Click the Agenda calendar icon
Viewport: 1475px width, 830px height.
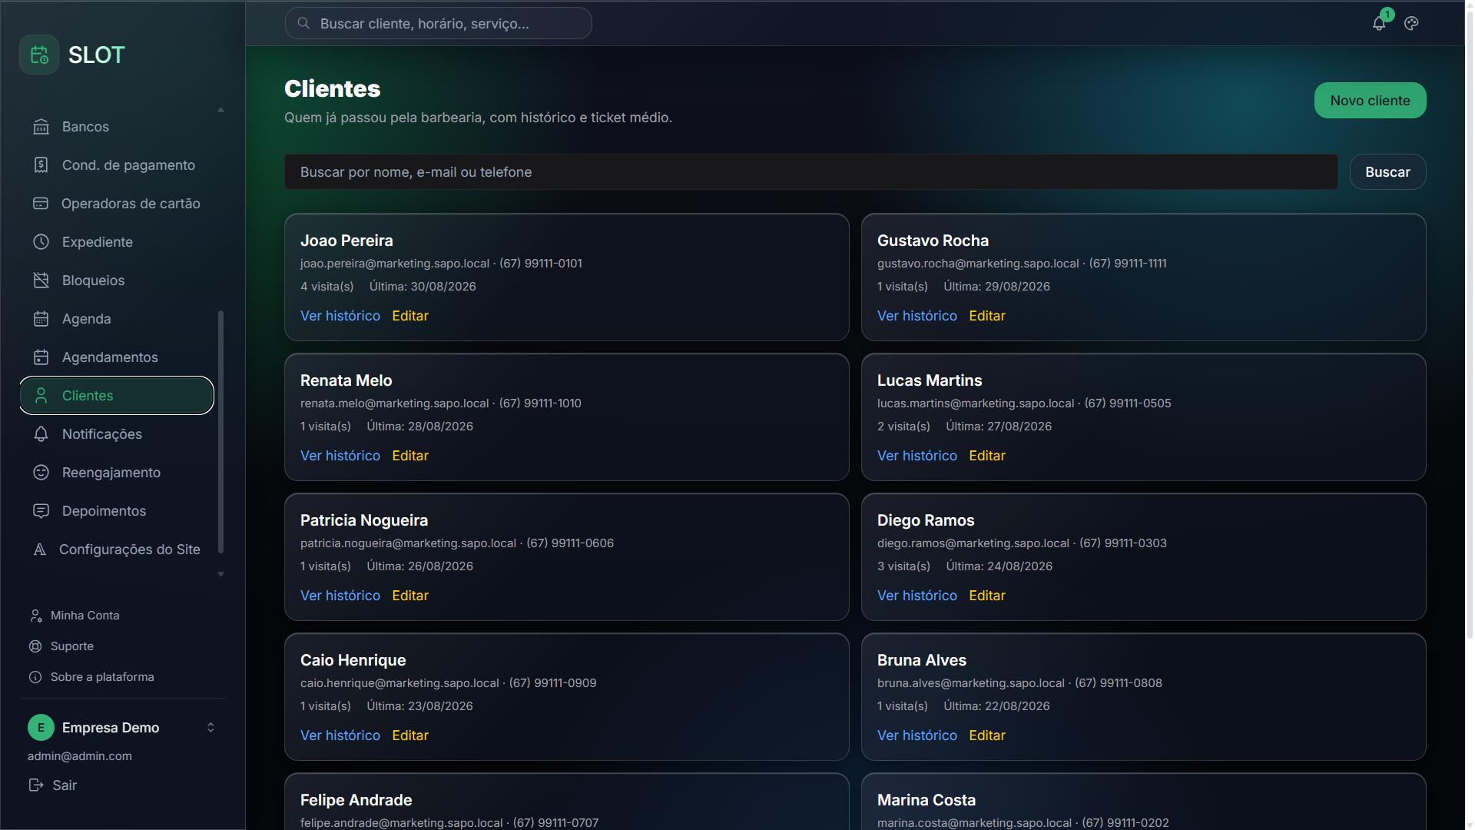point(41,319)
